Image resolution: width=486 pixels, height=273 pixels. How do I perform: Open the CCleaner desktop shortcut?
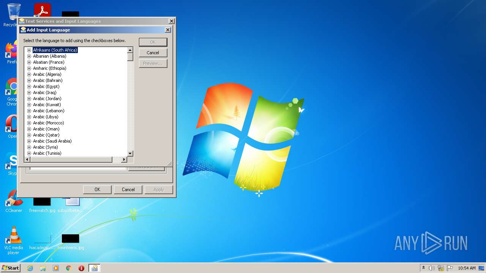point(14,200)
